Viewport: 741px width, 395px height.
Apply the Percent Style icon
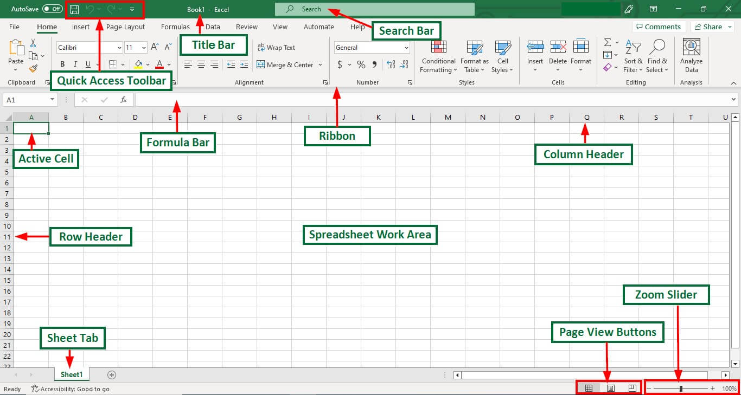point(361,64)
